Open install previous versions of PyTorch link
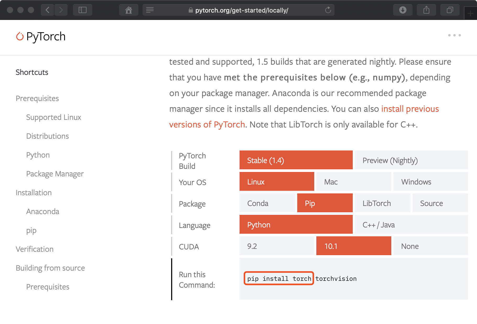This screenshot has width=477, height=324. pos(304,117)
